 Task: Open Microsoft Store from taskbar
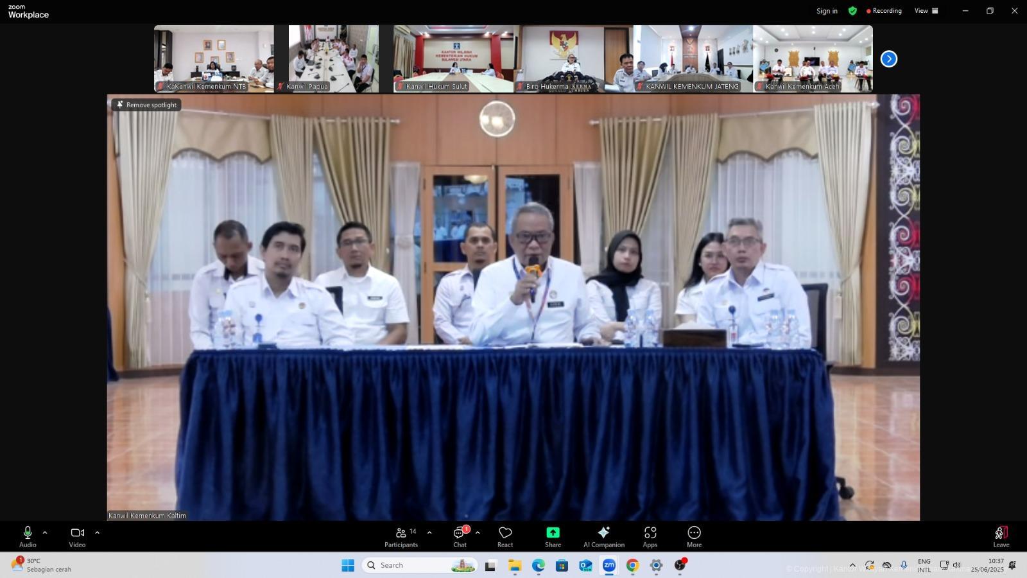(x=562, y=565)
